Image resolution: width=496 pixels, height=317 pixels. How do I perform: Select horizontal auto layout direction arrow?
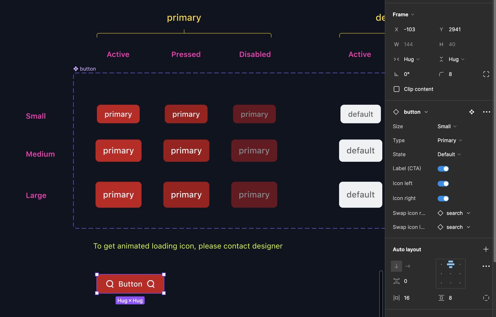pos(408,266)
